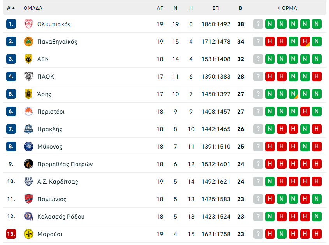Screen dimensions: 329x245
Task: Sort standings by the Β points header
Action: (241, 8)
